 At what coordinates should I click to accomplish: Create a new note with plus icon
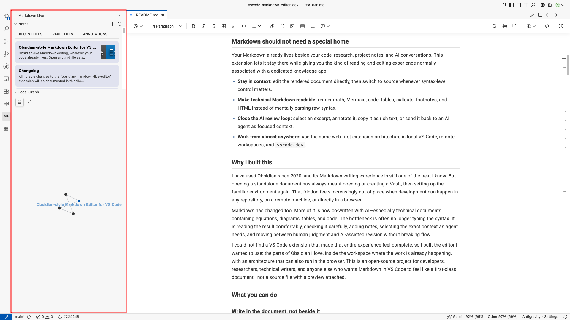click(x=112, y=24)
